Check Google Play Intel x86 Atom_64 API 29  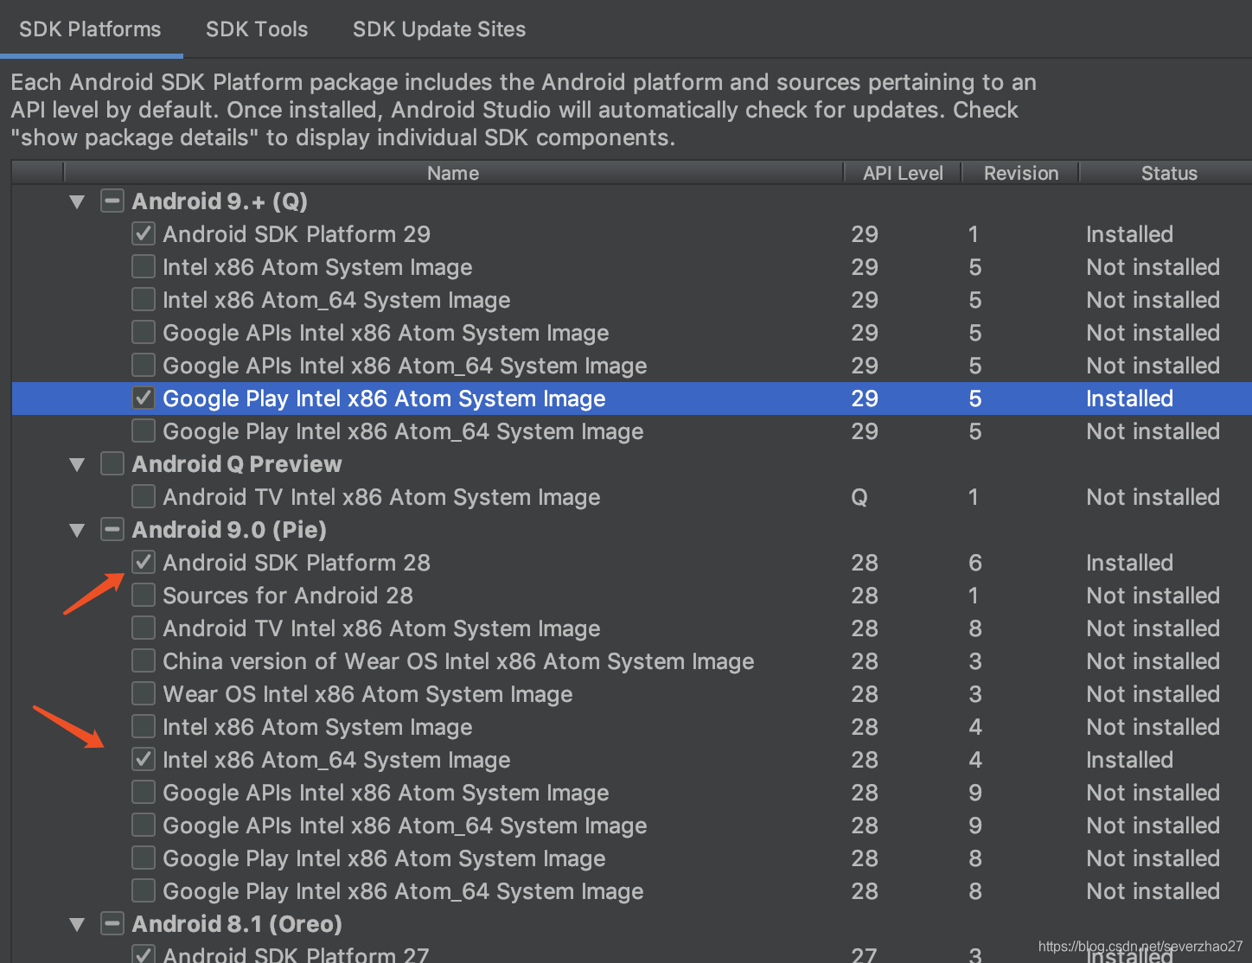[x=144, y=431]
